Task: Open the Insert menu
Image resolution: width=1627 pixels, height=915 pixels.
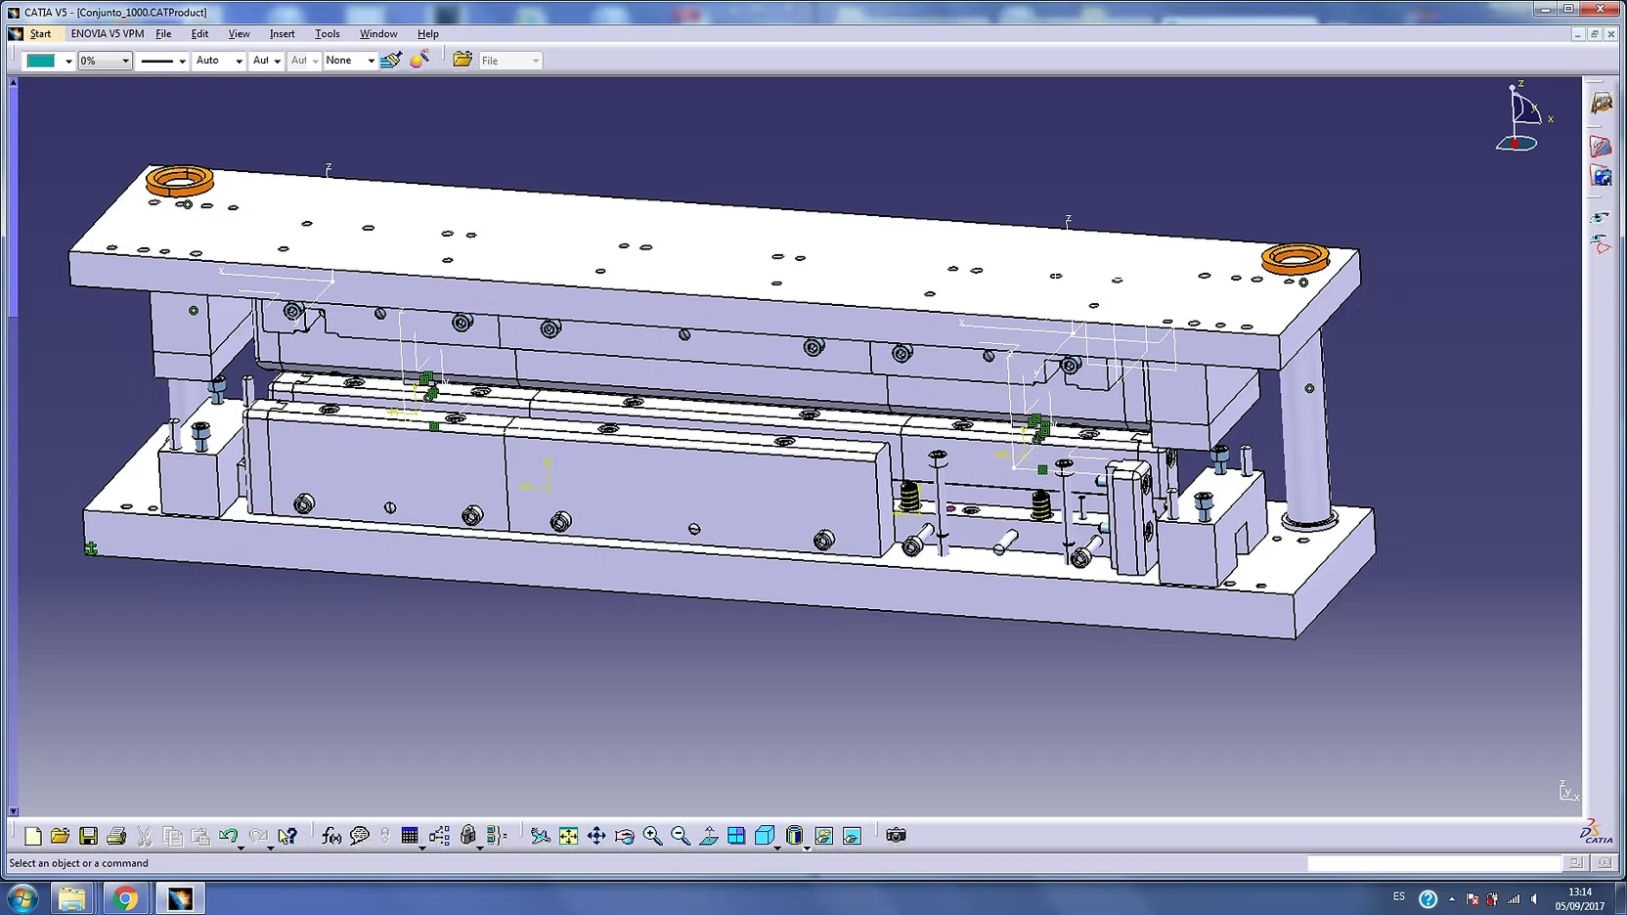Action: [x=282, y=33]
